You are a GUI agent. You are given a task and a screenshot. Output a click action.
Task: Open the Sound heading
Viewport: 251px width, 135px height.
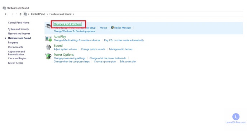58,46
